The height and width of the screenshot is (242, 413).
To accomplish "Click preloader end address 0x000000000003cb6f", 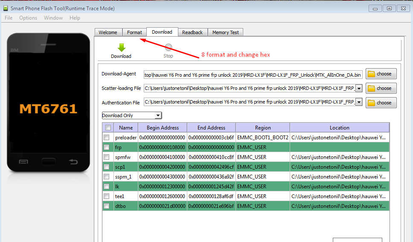I will tap(211, 138).
